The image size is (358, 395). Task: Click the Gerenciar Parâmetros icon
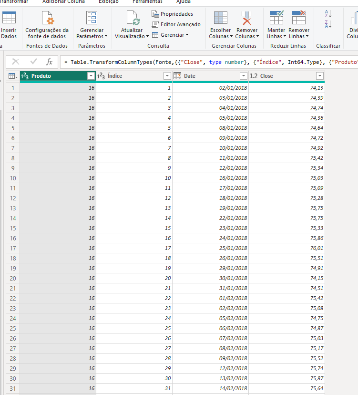pos(92,17)
